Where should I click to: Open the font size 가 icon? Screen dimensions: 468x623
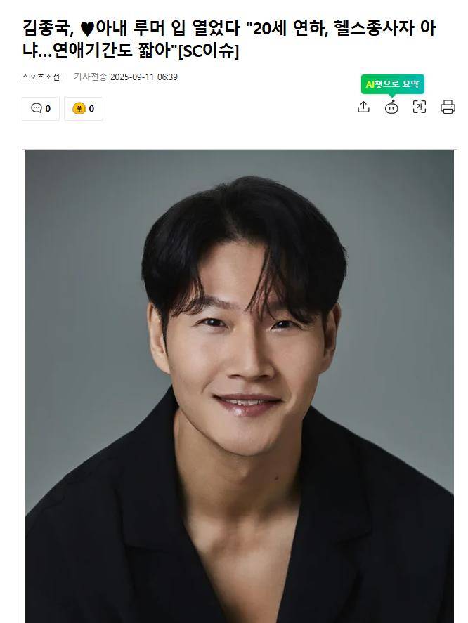[x=420, y=107]
